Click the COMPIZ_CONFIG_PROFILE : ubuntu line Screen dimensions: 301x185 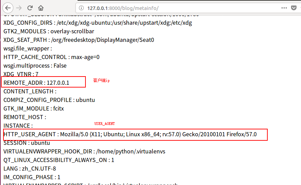point(49,100)
